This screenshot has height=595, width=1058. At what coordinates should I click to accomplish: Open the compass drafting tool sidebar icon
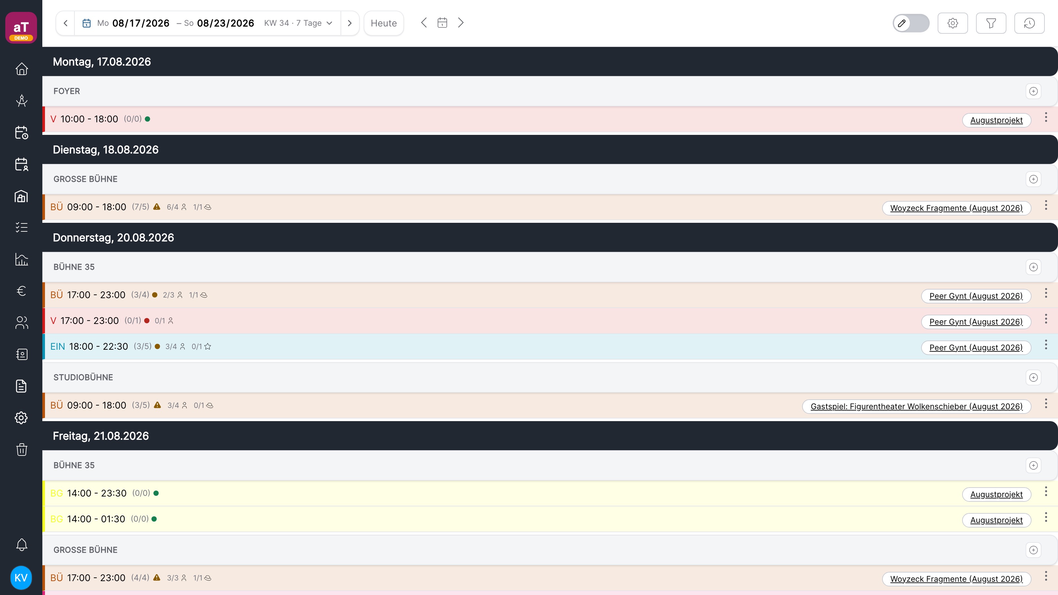[x=21, y=100]
